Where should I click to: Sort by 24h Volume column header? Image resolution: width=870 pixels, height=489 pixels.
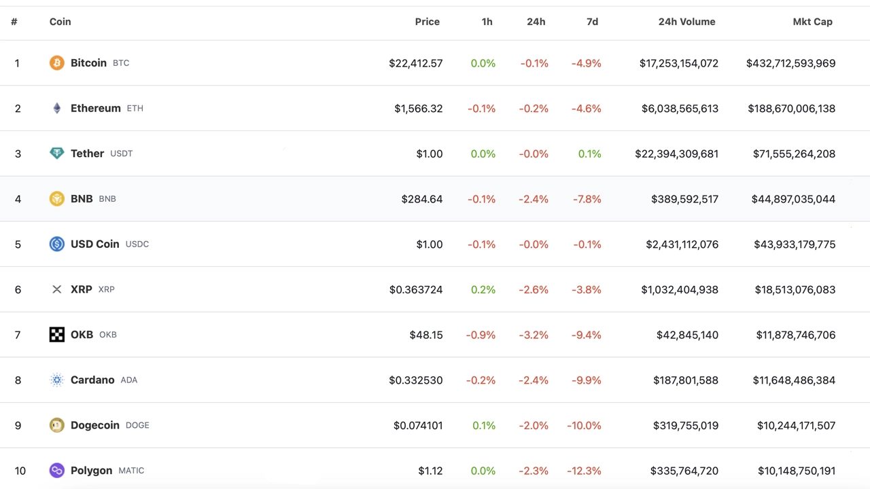click(686, 22)
